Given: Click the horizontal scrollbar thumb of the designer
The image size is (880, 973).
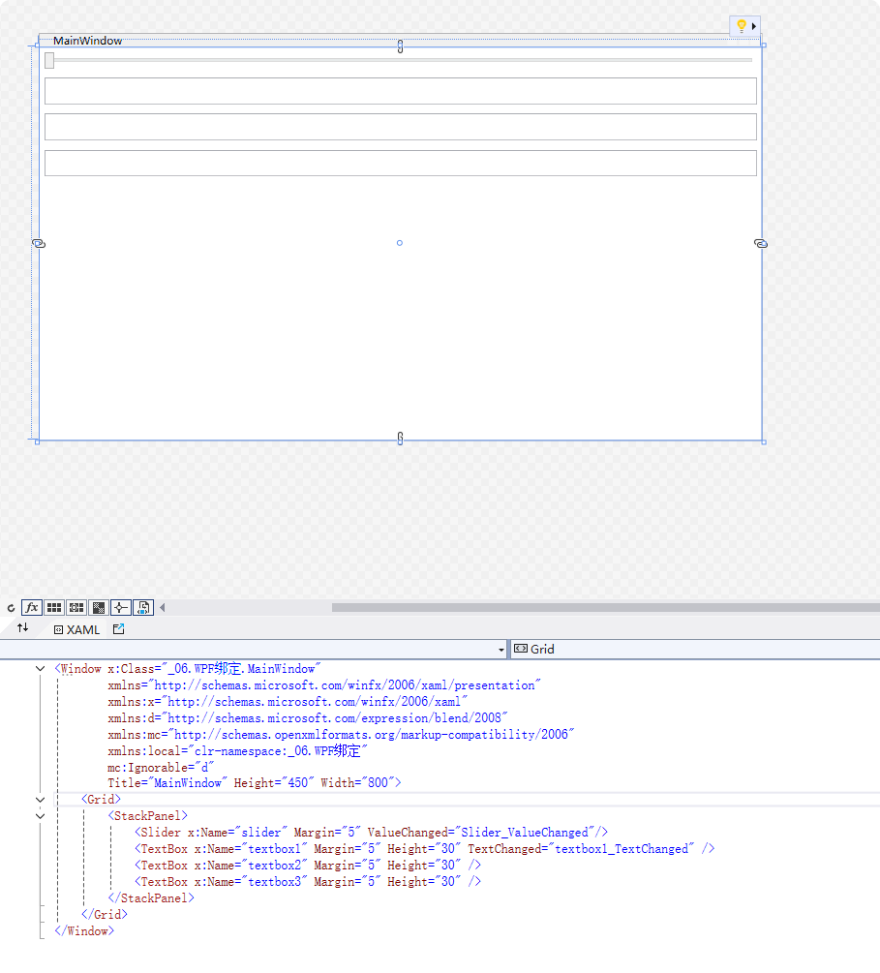Looking at the screenshot, I should 606,607.
